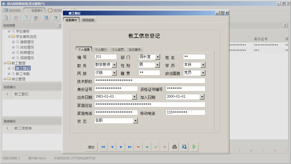This screenshot has width=291, height=164.
Task: Delete the current staff record
Action: click(138, 146)
